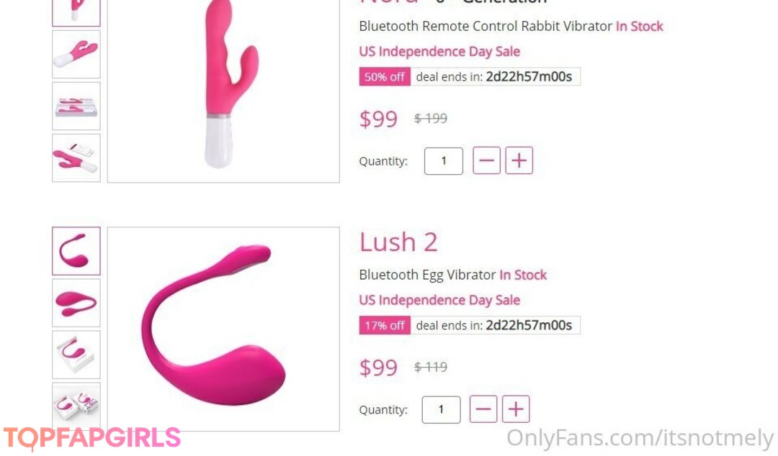This screenshot has width=778, height=456.
Task: Decrease the Lush 2 quantity with minus
Action: coord(483,409)
